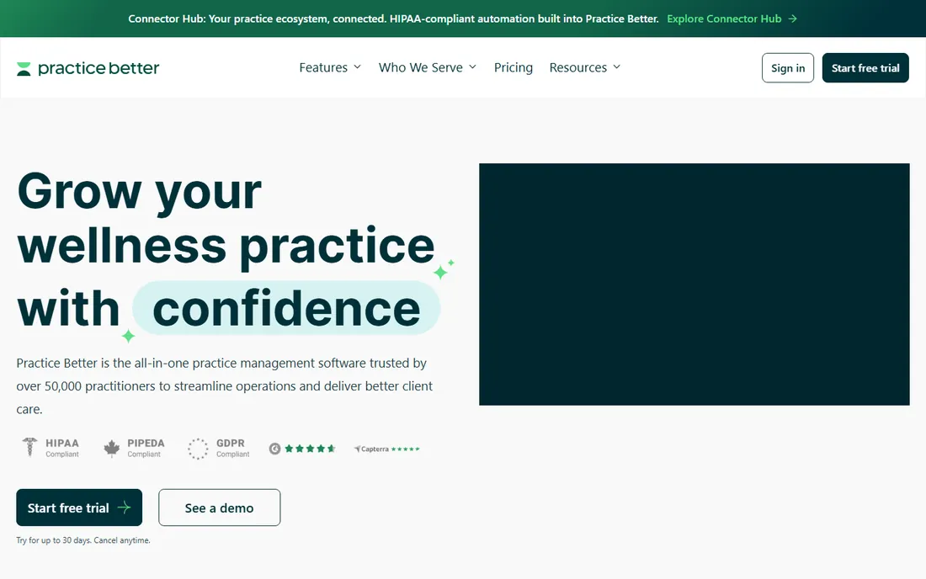
Task: Click the GDPR Compliant label
Action: [232, 448]
